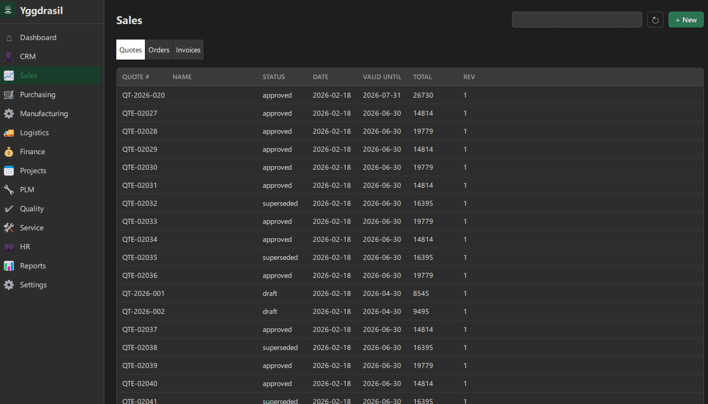
Task: Click the refresh icon beside the search box
Action: [x=655, y=19]
